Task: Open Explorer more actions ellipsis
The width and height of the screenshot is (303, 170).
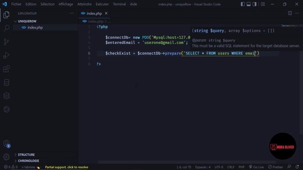Action: coord(72,13)
